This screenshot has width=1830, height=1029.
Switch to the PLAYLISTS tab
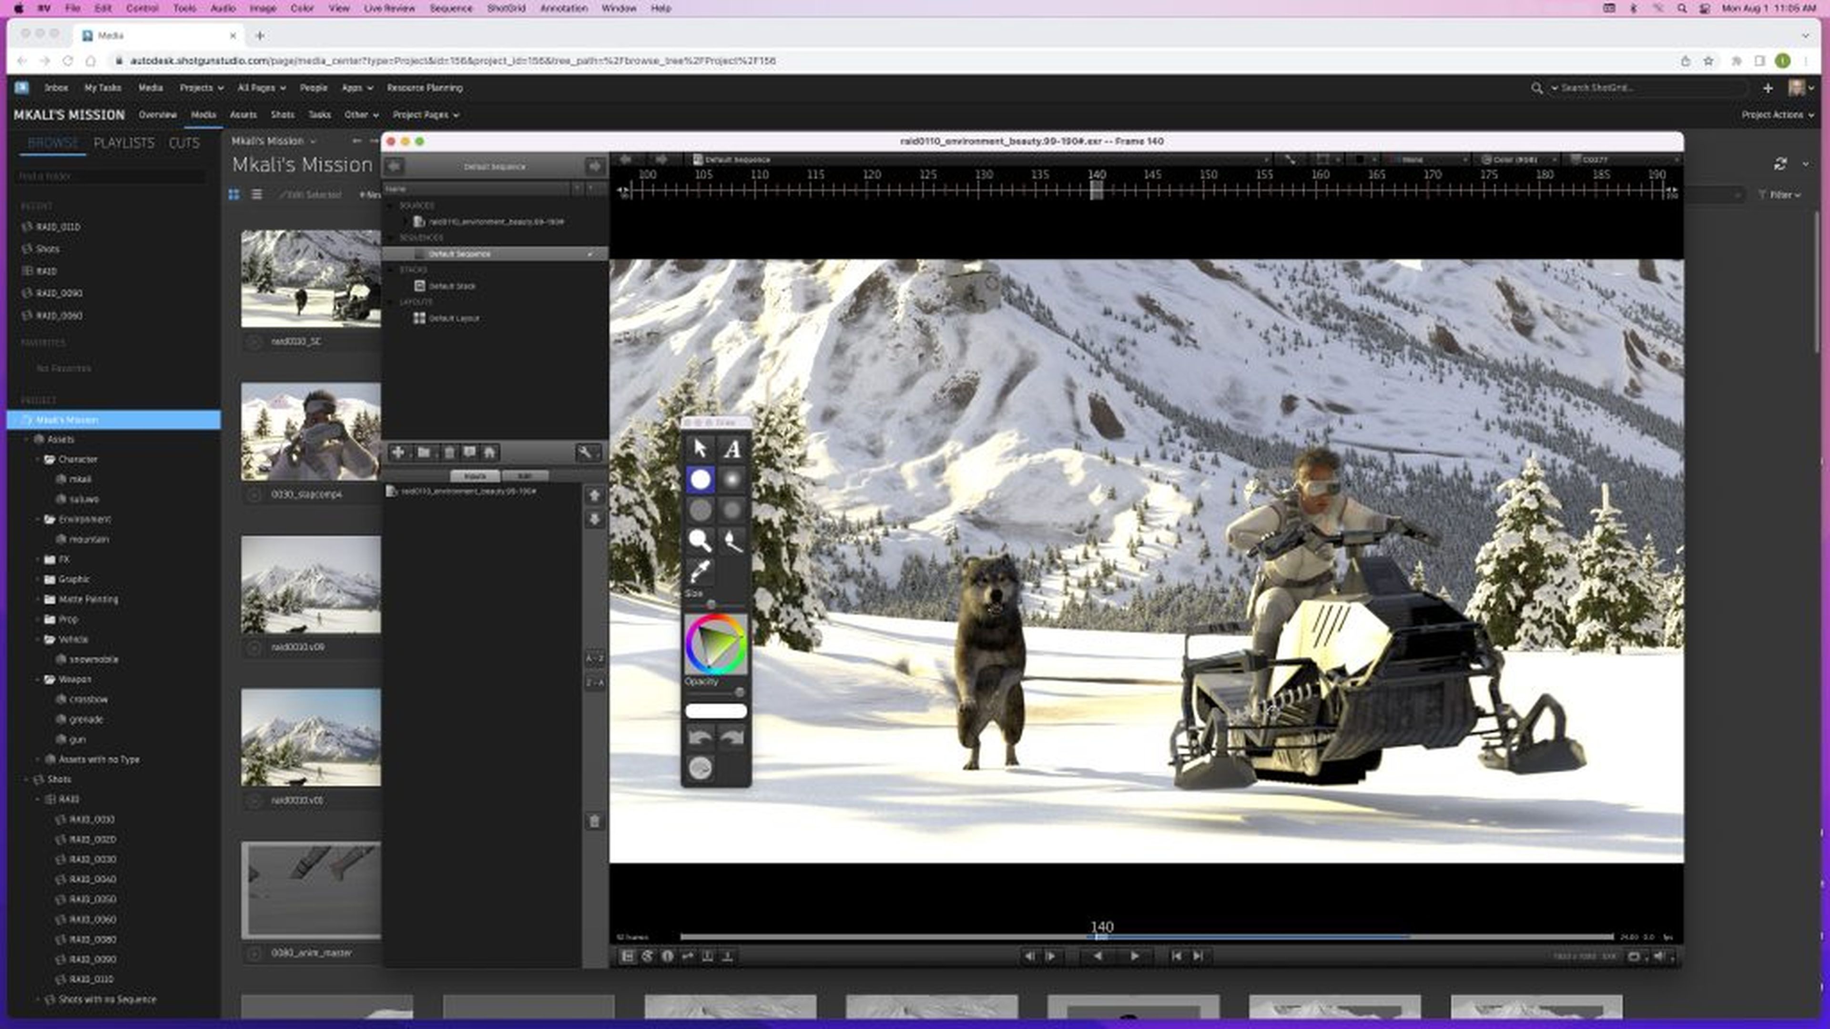pyautogui.click(x=123, y=143)
